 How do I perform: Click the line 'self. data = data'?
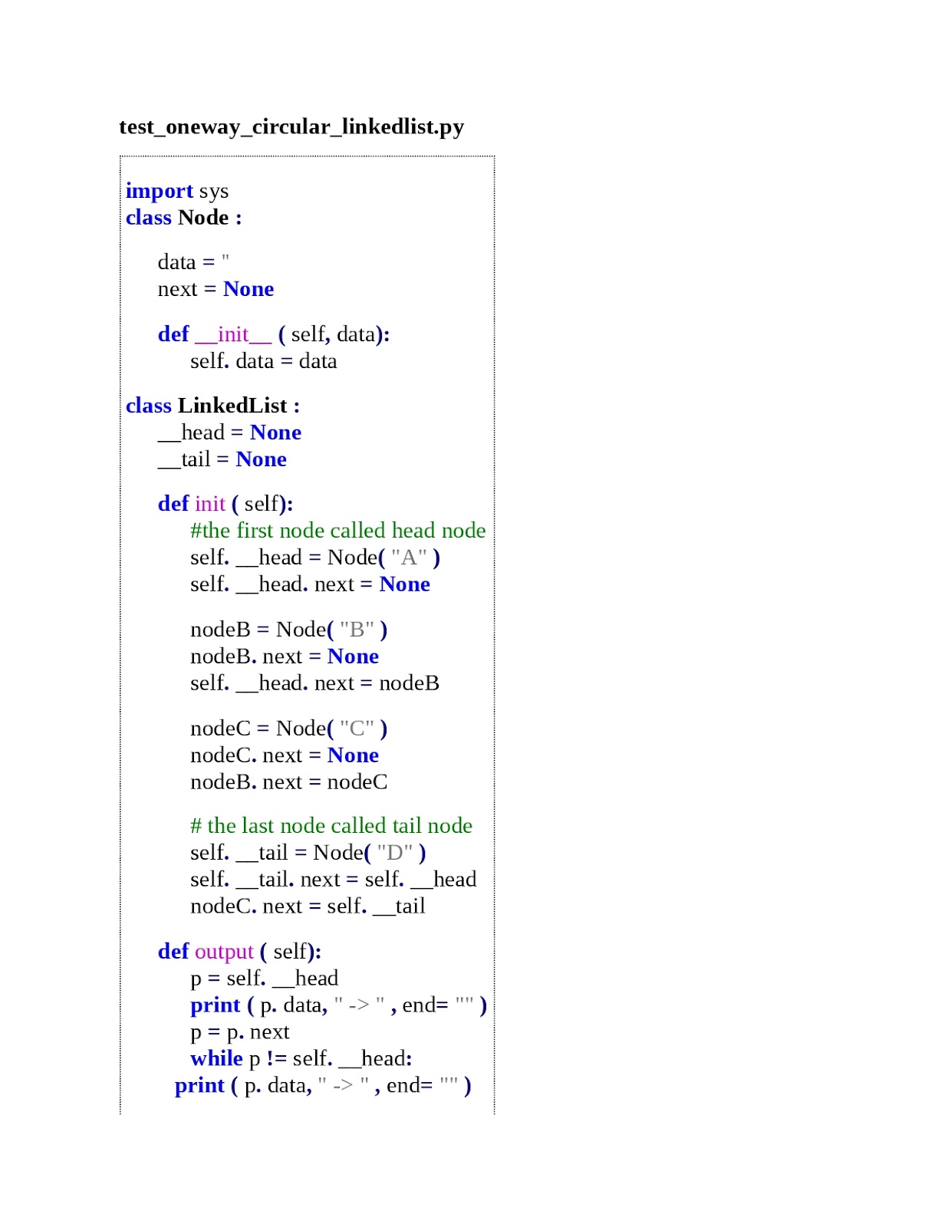click(x=264, y=361)
